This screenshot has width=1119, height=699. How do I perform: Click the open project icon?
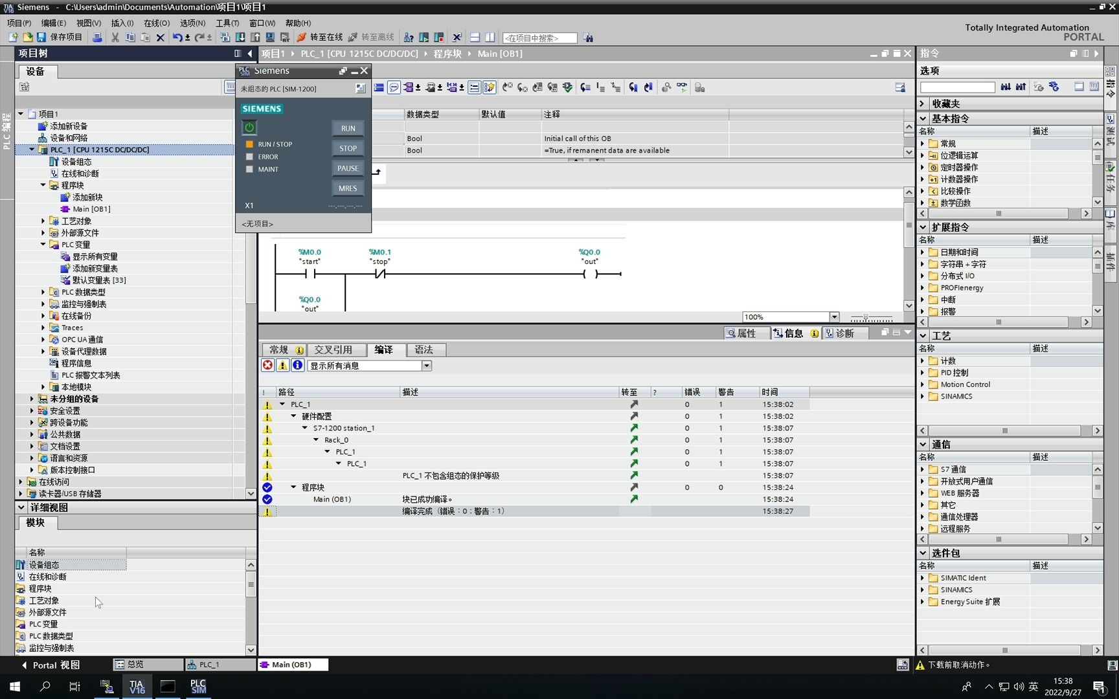click(27, 38)
